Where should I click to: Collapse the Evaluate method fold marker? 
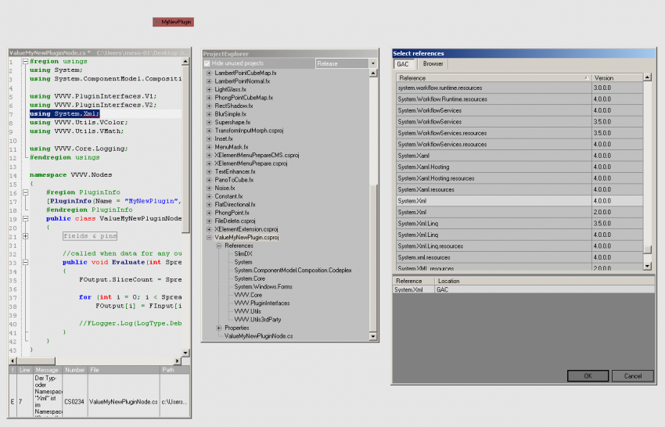(25, 263)
